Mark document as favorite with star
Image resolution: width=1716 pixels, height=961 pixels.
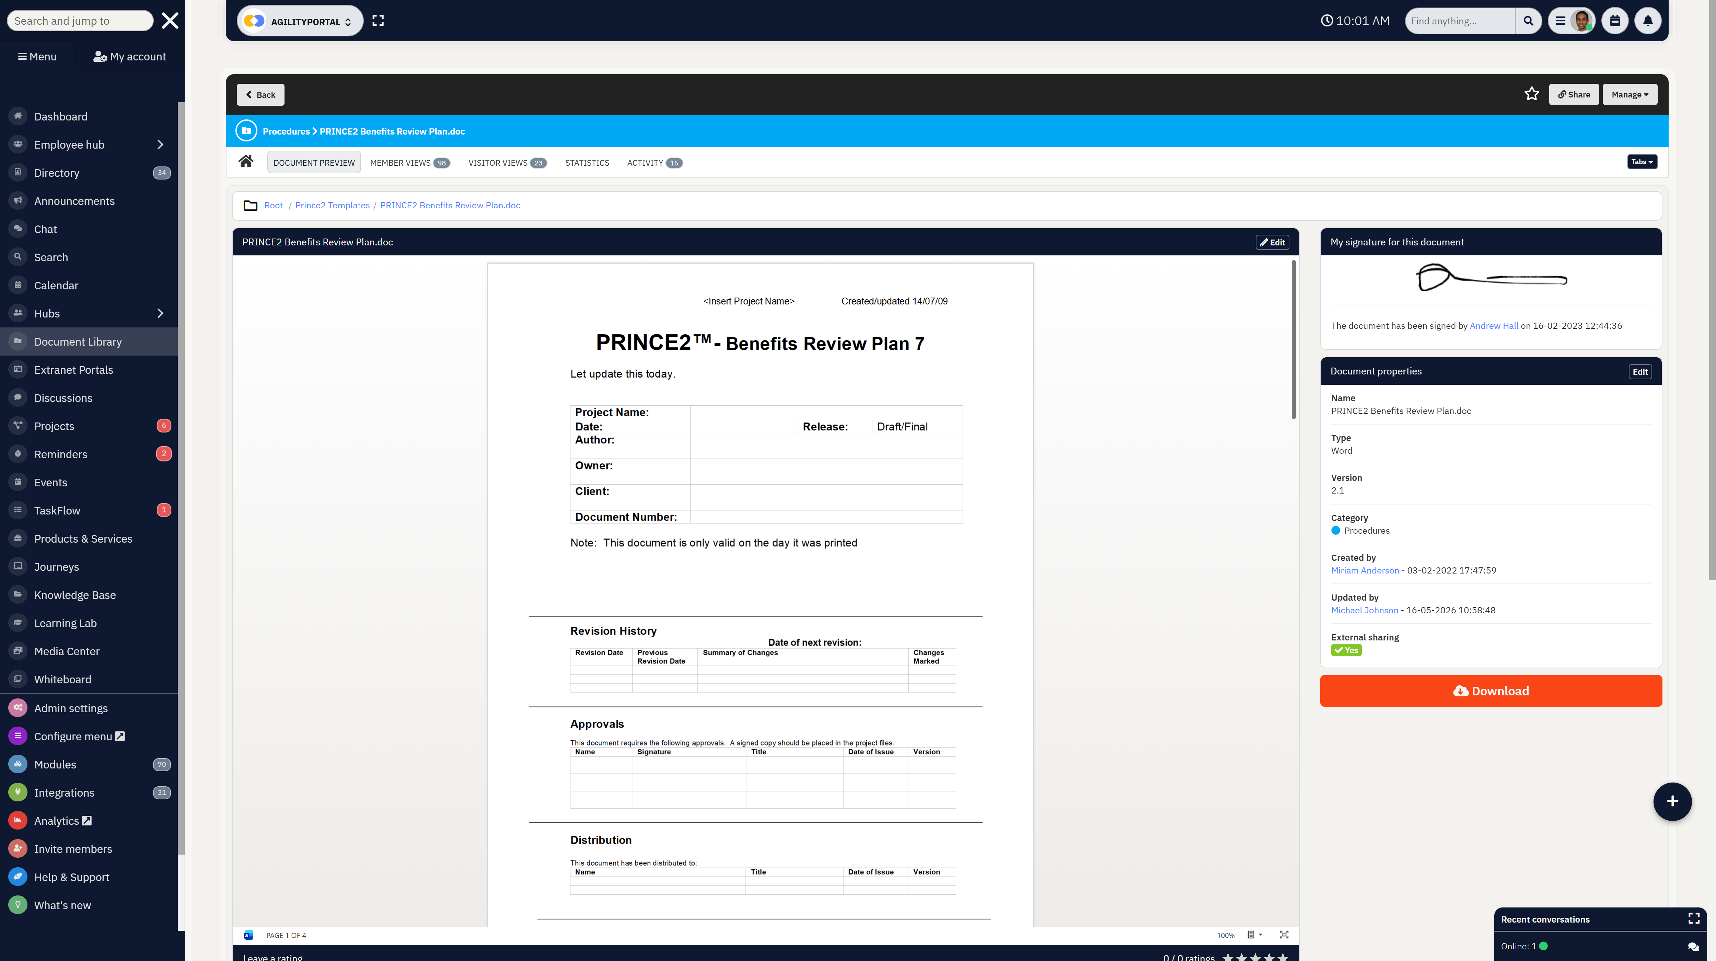[1531, 94]
